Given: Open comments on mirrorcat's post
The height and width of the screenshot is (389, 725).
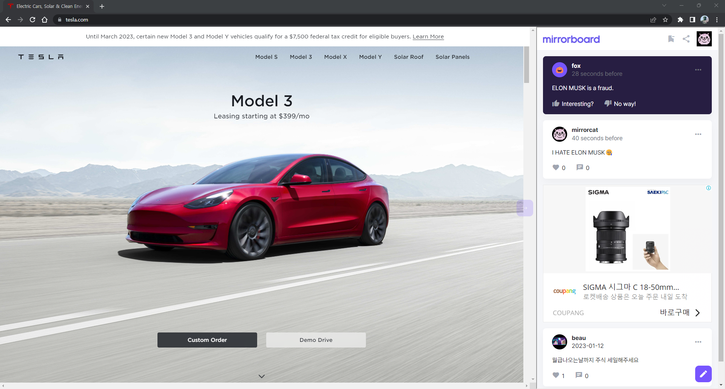Looking at the screenshot, I should 580,167.
